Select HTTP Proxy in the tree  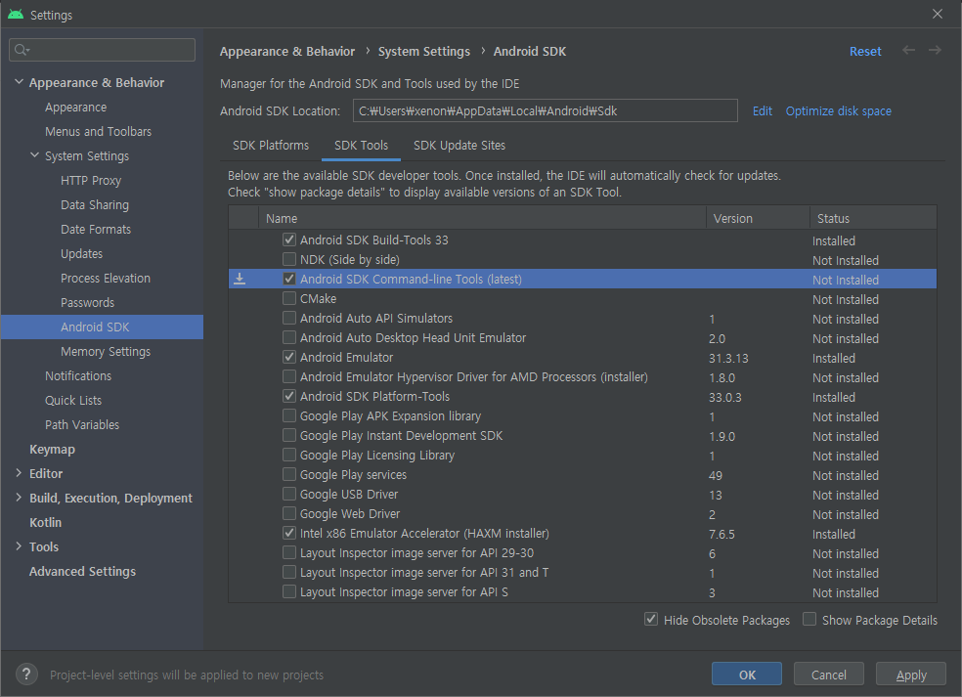click(x=91, y=181)
